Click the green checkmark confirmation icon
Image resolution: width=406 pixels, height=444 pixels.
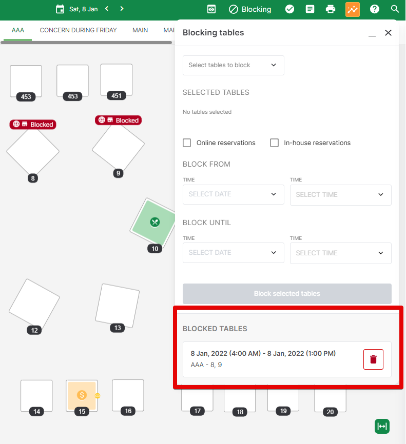click(289, 9)
